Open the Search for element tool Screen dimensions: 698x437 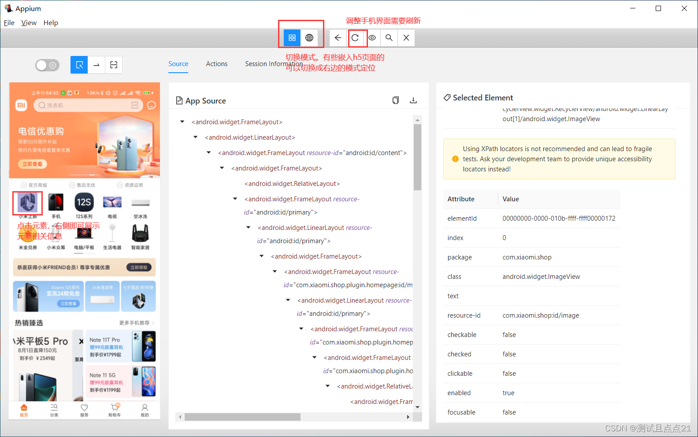[x=389, y=38]
